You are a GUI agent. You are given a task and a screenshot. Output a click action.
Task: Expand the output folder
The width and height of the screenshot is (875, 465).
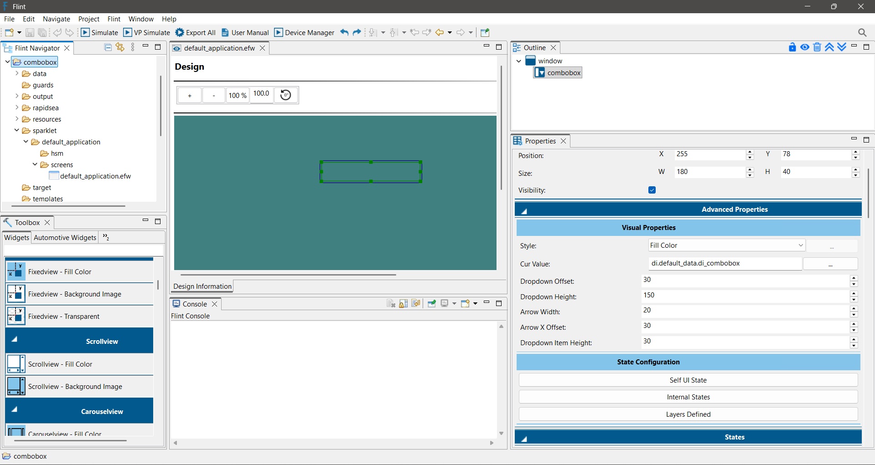click(x=17, y=96)
